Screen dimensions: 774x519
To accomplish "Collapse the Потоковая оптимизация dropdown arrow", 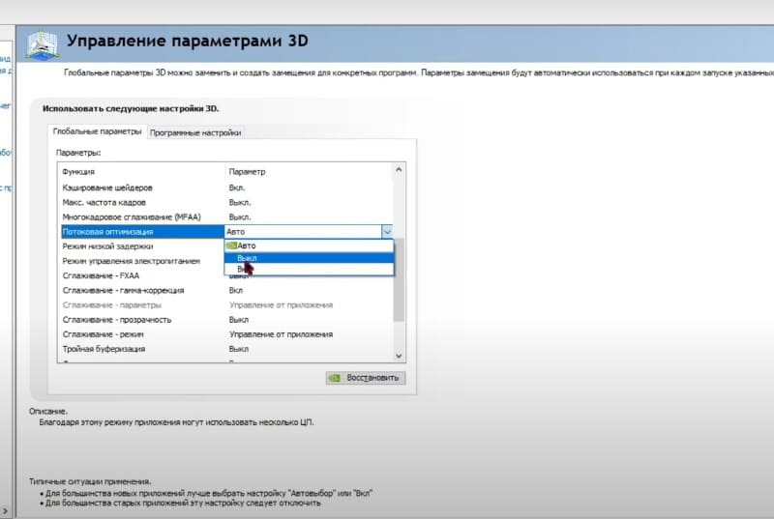I will pyautogui.click(x=387, y=232).
